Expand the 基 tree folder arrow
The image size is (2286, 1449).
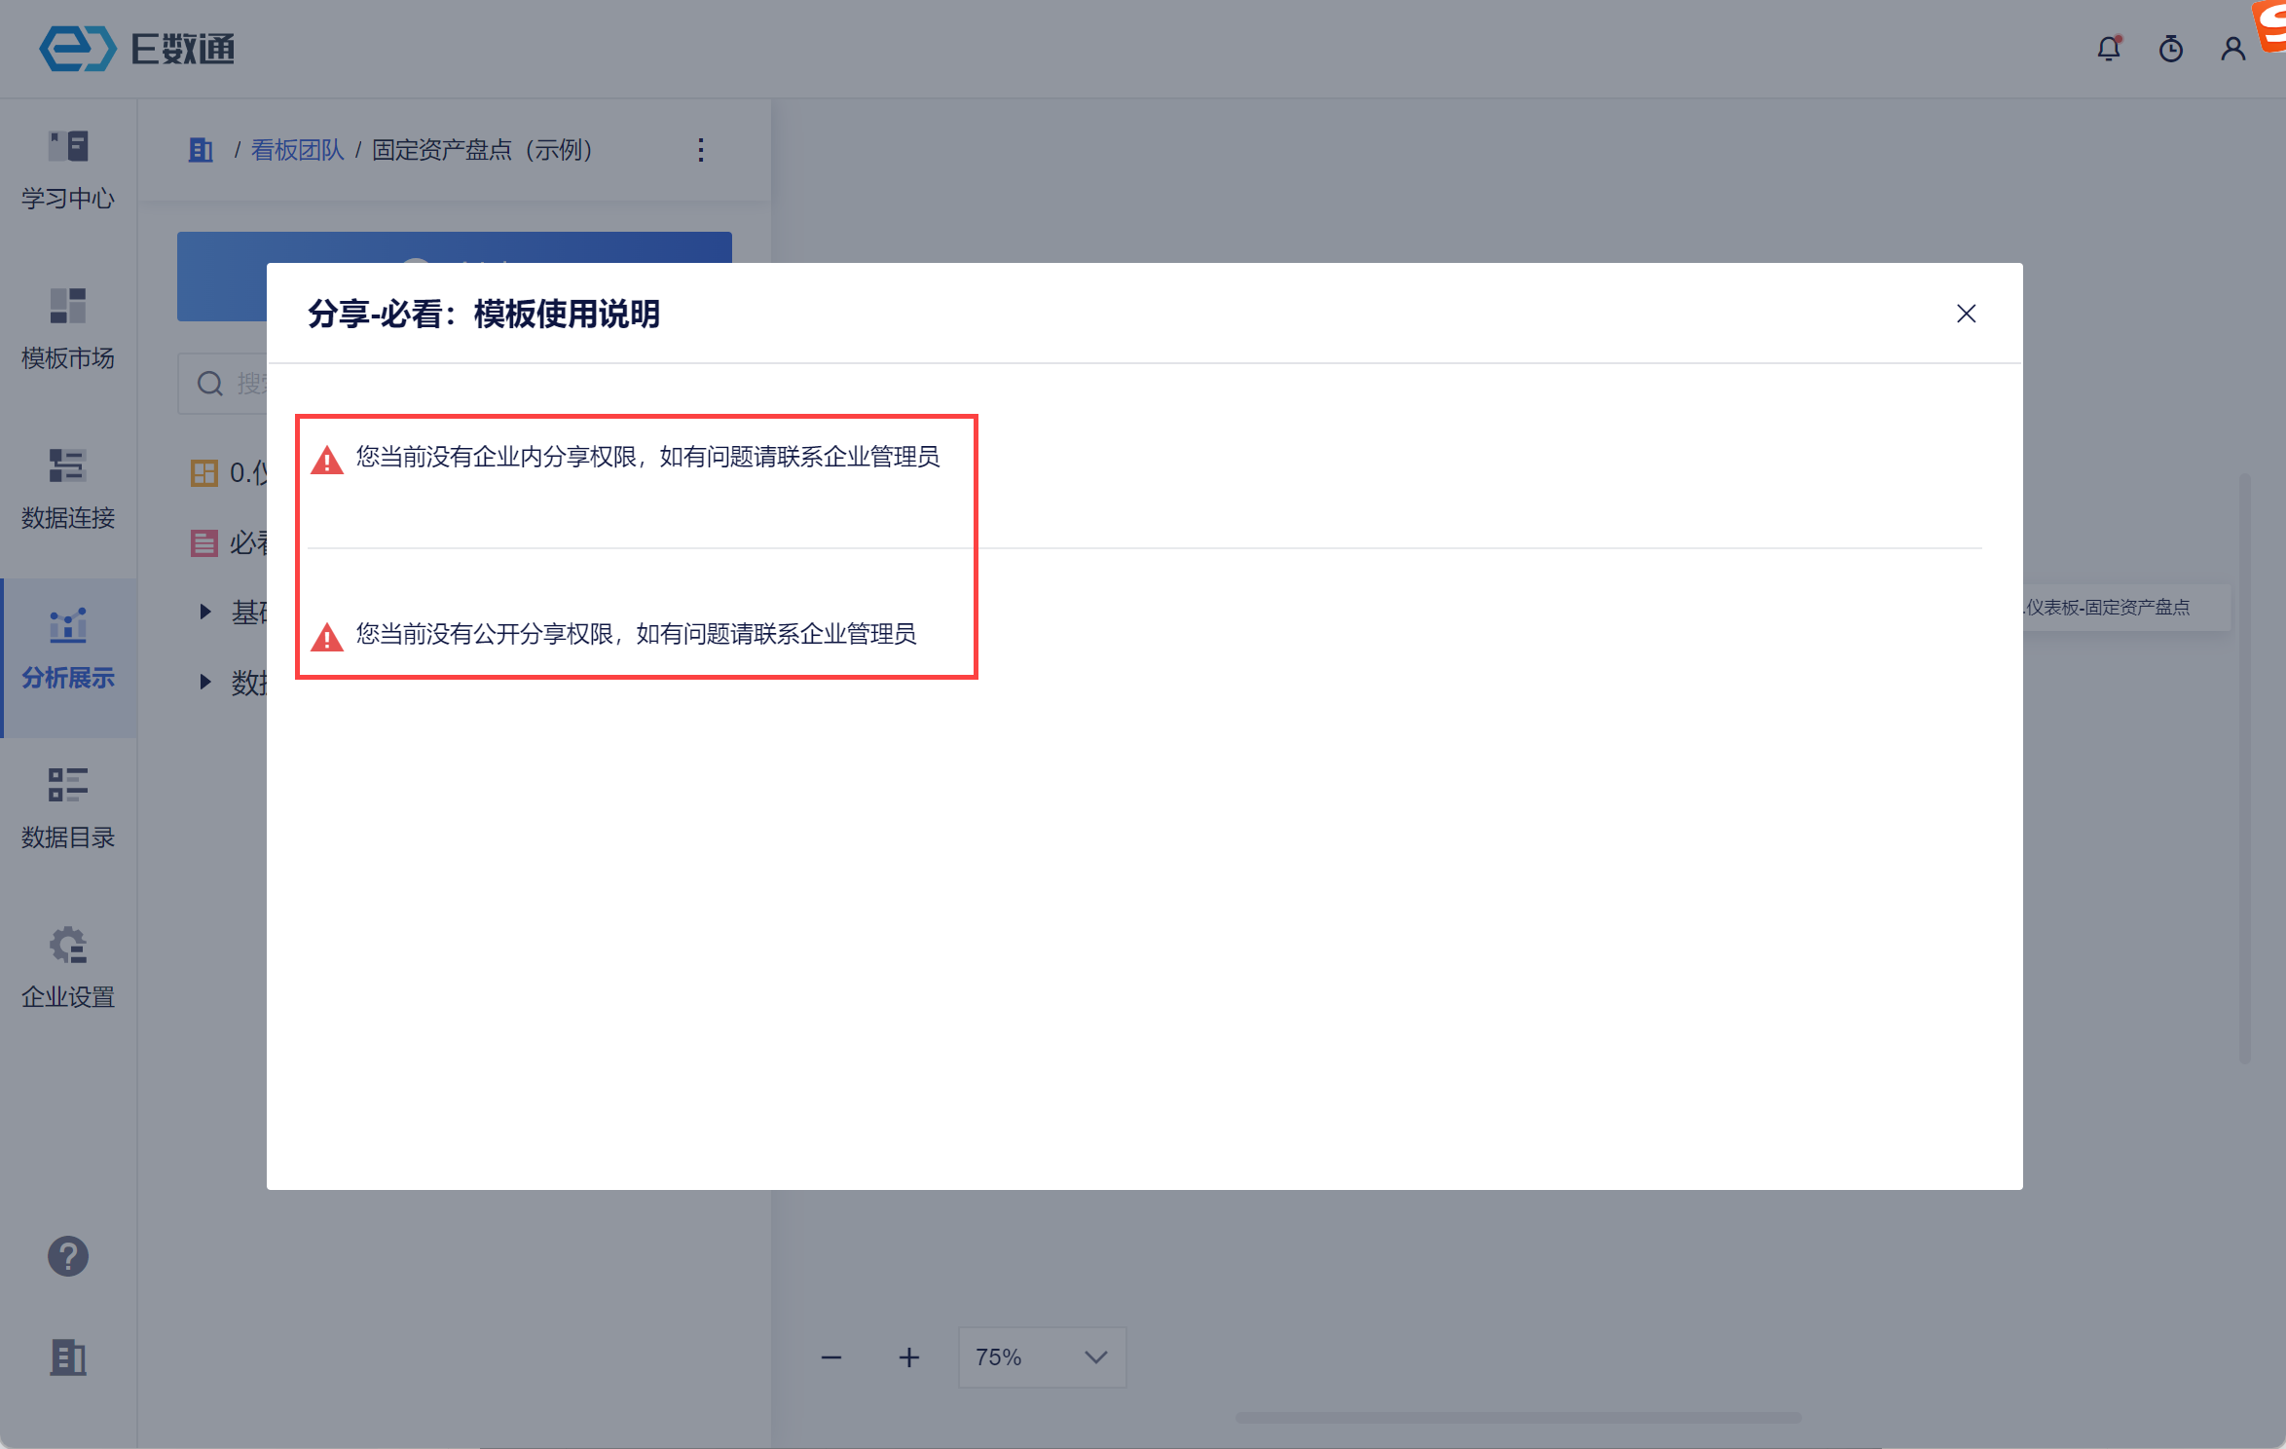pyautogui.click(x=204, y=612)
